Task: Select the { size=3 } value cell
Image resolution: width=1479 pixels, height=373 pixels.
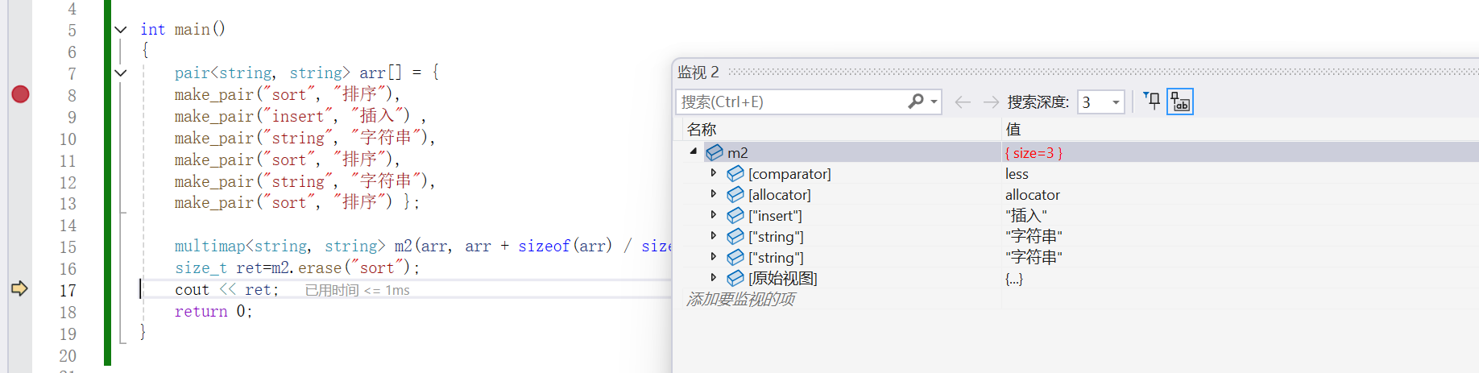Action: [1034, 153]
